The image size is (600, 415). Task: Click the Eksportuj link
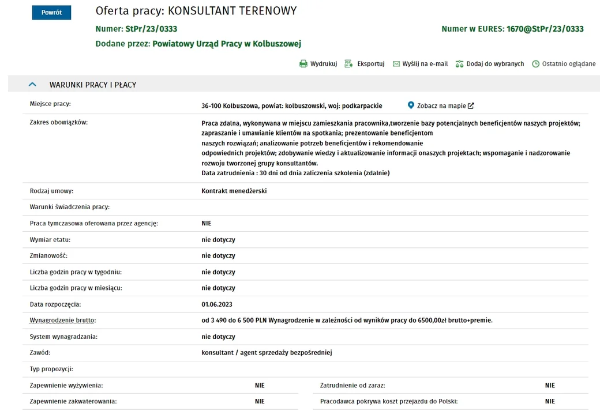click(371, 64)
